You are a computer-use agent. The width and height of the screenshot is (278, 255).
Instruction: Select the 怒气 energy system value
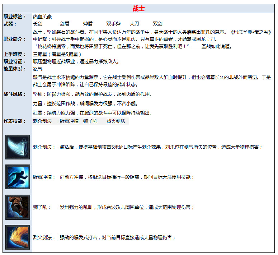pyautogui.click(x=38, y=68)
